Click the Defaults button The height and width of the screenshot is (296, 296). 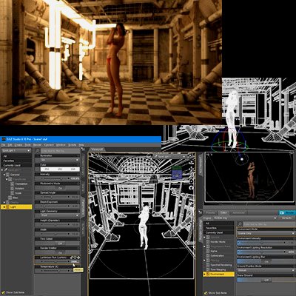(x=286, y=218)
